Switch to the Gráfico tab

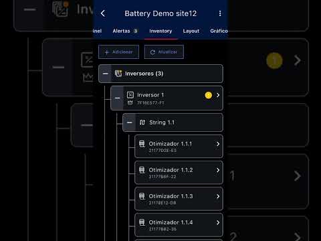point(219,31)
